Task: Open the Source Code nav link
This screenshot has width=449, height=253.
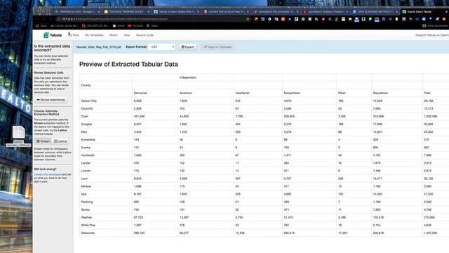Action: pos(145,35)
